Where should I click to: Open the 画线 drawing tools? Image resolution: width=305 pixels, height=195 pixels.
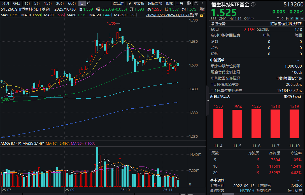[x=169, y=3]
